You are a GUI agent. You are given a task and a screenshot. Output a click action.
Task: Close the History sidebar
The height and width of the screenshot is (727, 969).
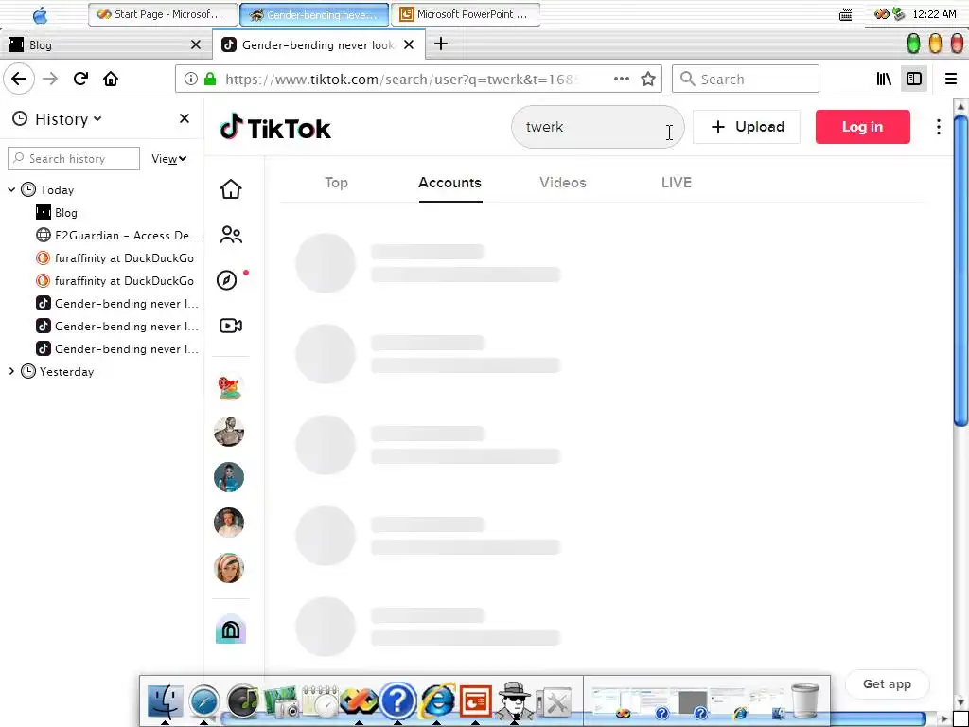pos(185,118)
